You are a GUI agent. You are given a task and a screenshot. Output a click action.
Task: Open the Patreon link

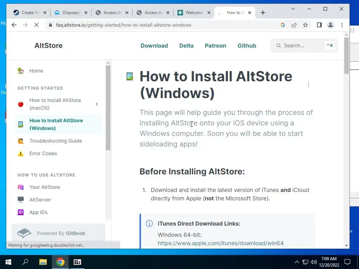[216, 46]
